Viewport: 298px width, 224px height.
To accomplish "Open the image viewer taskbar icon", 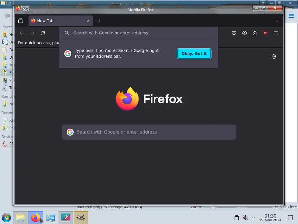I will [66, 218].
